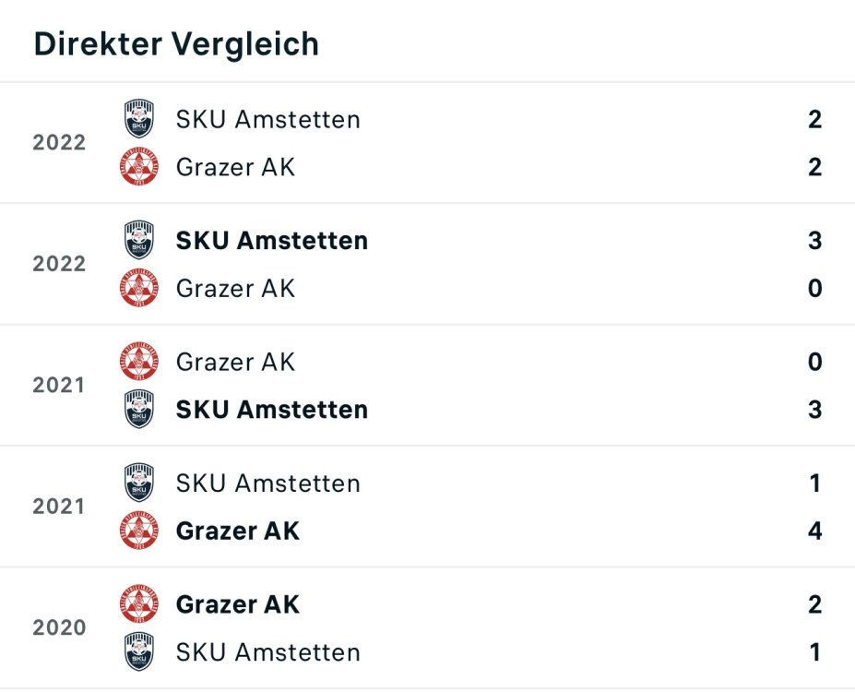
Task: Tap the 2022 label beside the 2-2 draw
Action: pyautogui.click(x=59, y=143)
